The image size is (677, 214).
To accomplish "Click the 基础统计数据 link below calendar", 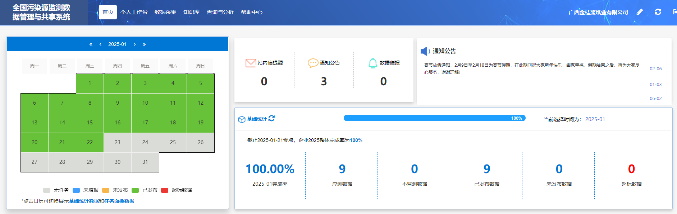I will tap(84, 201).
